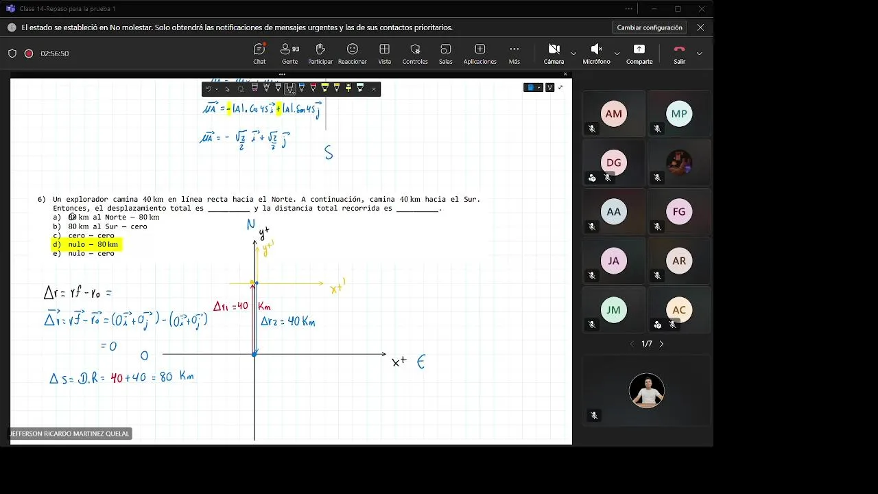Select the participant tile with photo avatar

click(x=679, y=163)
